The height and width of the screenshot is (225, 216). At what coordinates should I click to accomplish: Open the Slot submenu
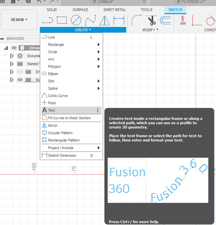71,81
